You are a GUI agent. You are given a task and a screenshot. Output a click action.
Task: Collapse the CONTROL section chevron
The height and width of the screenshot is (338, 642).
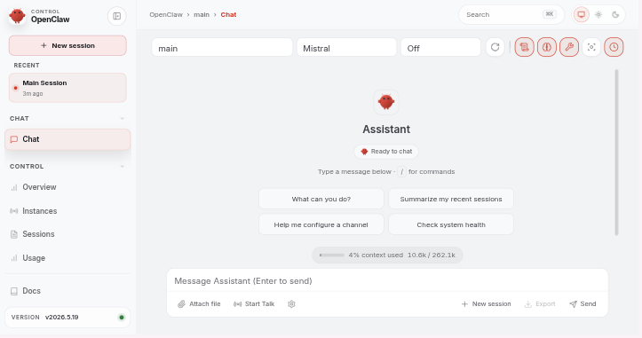(122, 167)
